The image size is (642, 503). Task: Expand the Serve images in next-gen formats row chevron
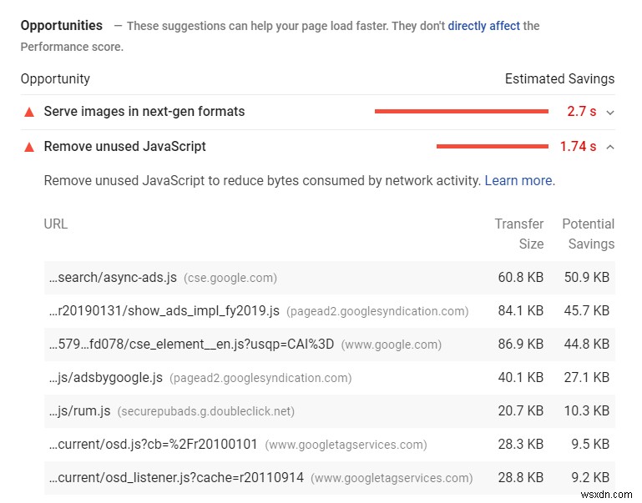610,113
